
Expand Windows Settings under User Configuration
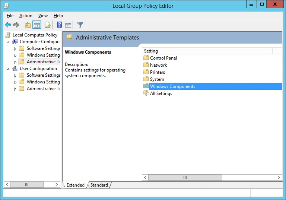click(x=15, y=82)
